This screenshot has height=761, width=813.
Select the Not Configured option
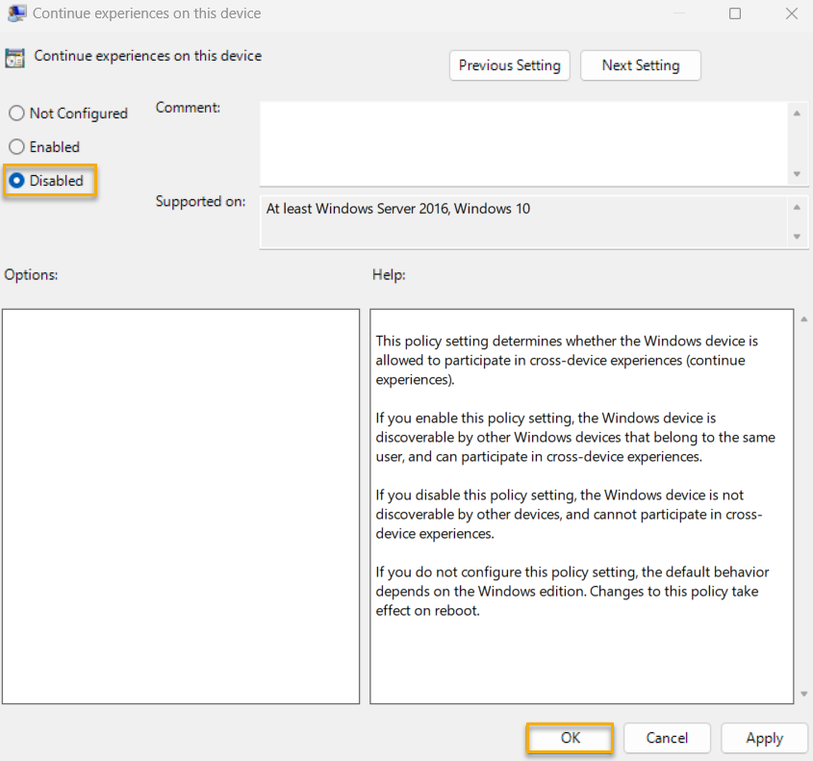(15, 113)
